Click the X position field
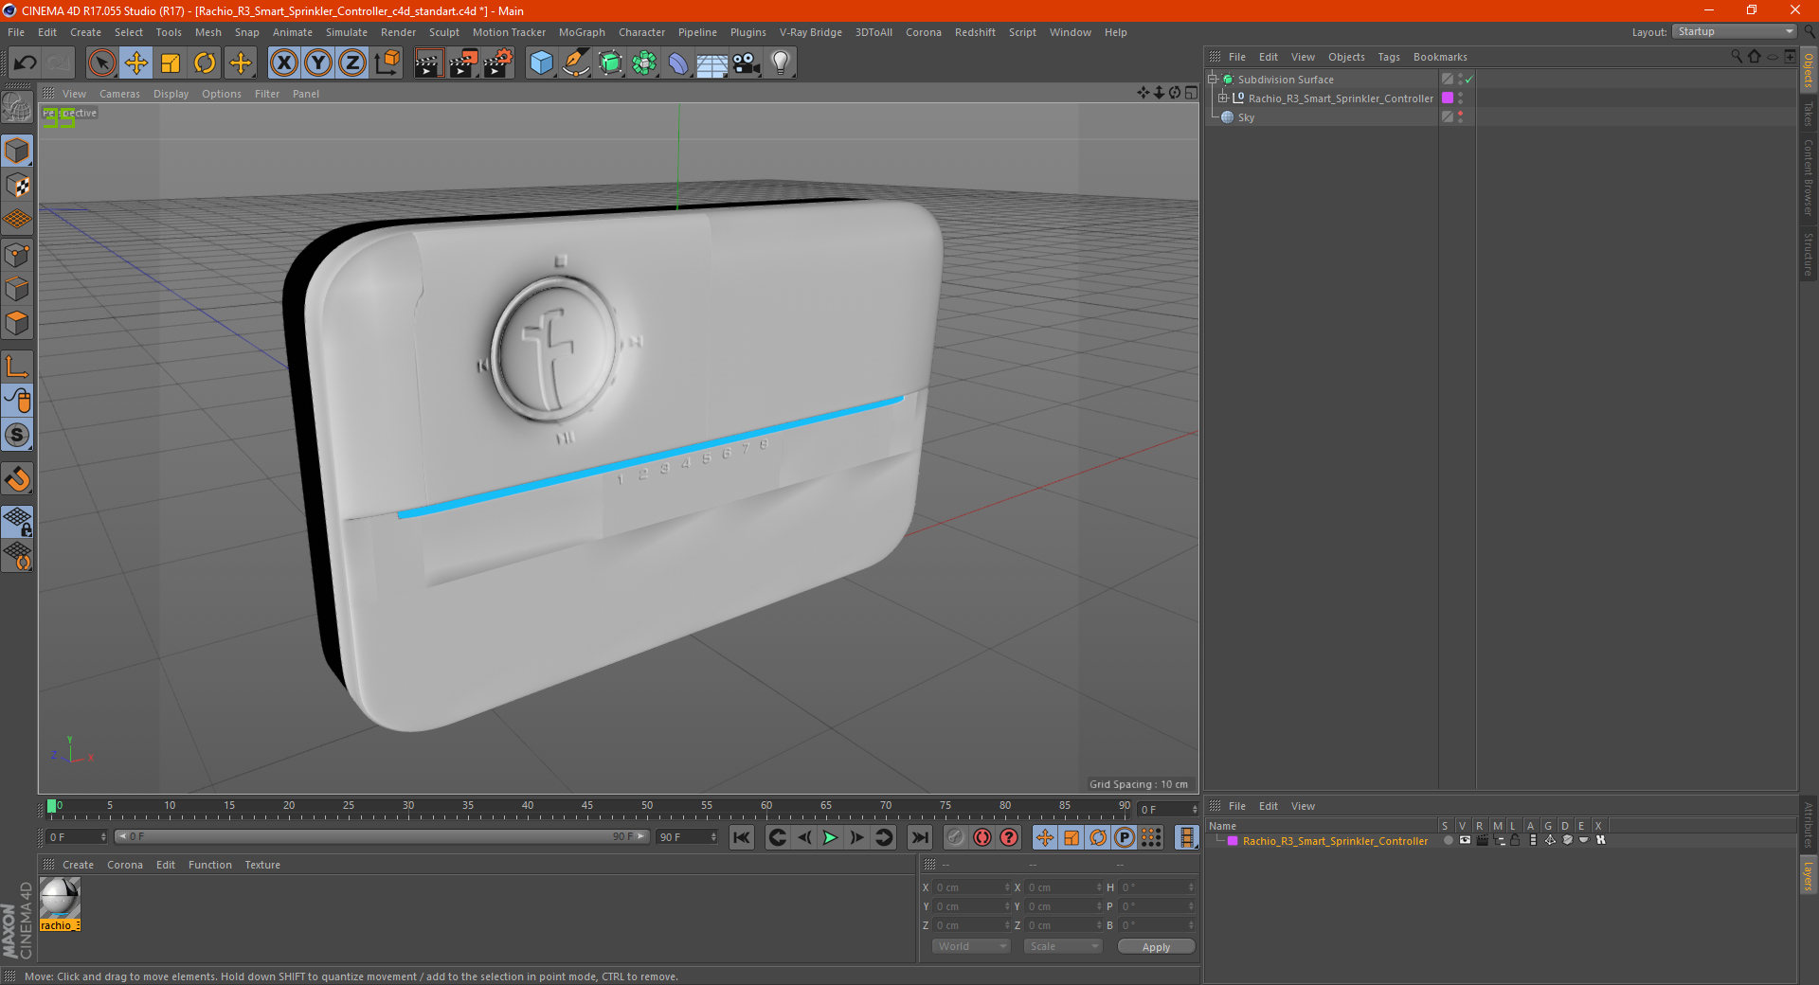 pos(971,887)
